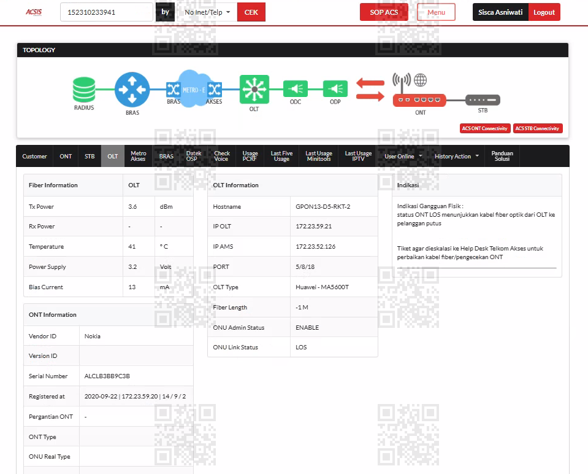Open the Usage PCRF tab
The image size is (588, 474).
[x=250, y=156]
